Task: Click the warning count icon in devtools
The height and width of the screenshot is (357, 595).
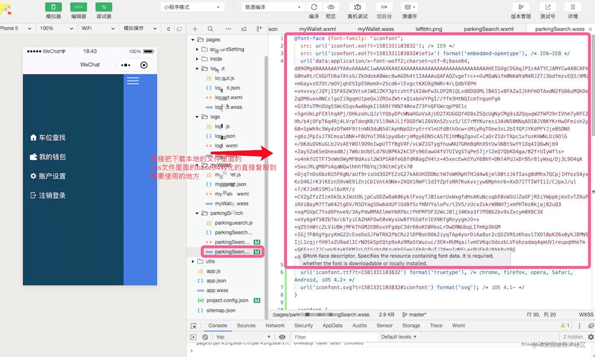Action: coord(565,326)
